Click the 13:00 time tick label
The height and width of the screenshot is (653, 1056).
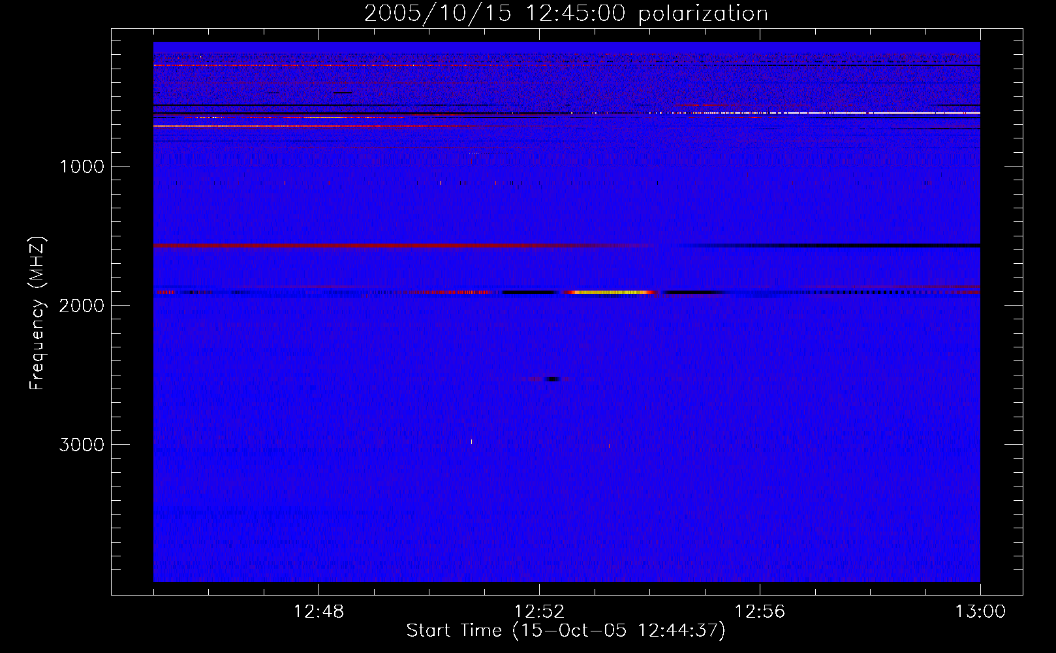click(x=980, y=612)
